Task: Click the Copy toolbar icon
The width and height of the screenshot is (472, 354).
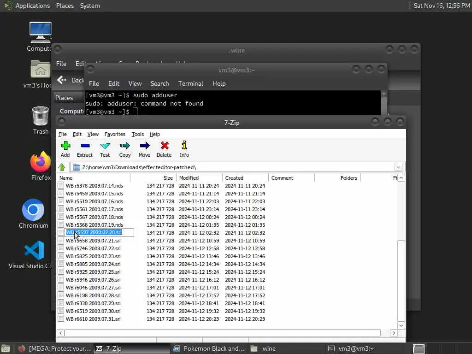Action: [x=124, y=149]
